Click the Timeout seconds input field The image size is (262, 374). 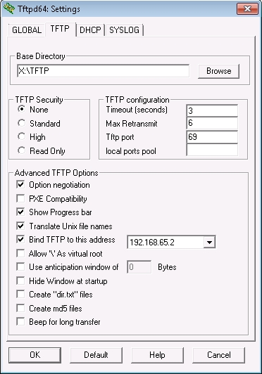(x=212, y=110)
